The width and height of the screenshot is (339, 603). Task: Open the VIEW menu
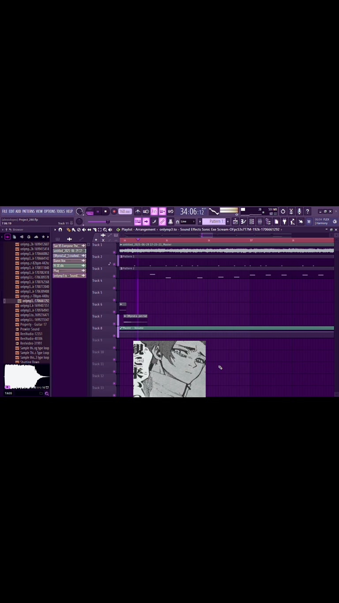[x=39, y=211]
